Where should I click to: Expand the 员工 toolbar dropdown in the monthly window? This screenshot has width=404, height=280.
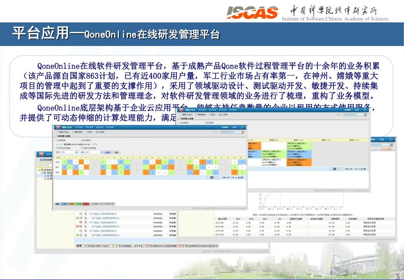pyautogui.click(x=90, y=132)
